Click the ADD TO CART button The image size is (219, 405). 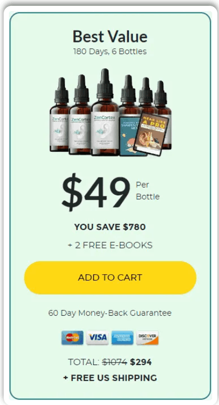coord(110,277)
